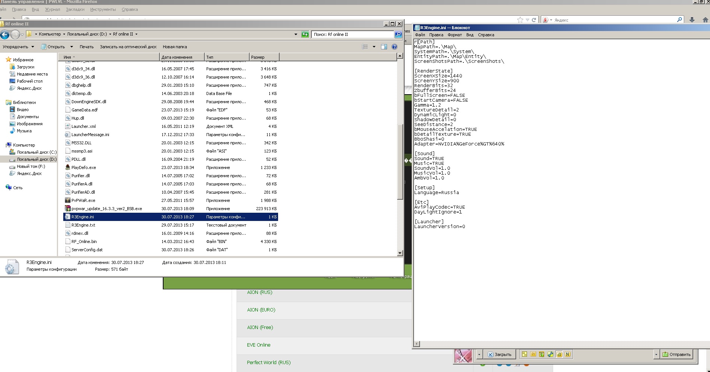Open the EVE Online link

tap(259, 345)
